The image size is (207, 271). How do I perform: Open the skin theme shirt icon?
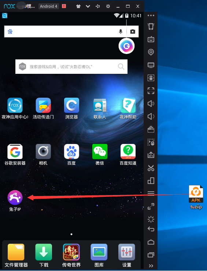[x=78, y=6]
